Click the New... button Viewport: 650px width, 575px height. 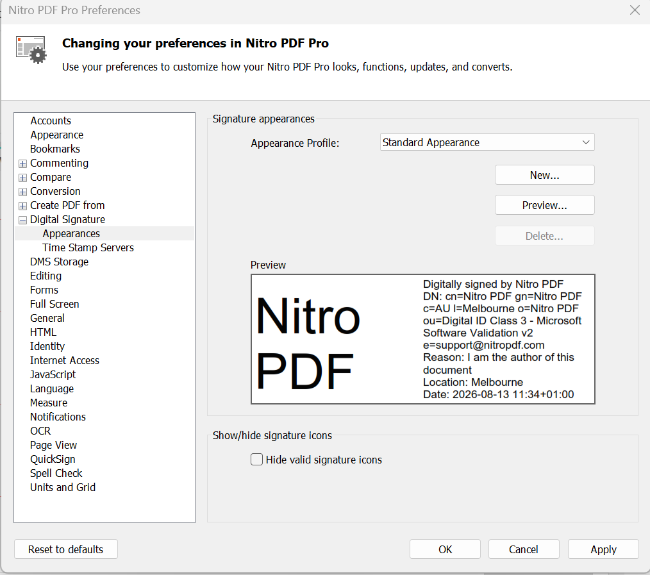pos(544,175)
